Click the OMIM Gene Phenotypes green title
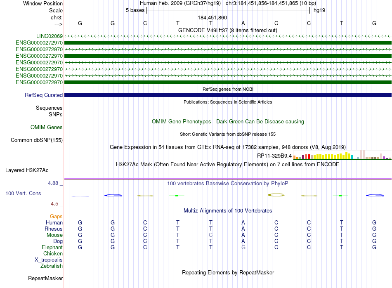The height and width of the screenshot is (288, 392). (228, 121)
